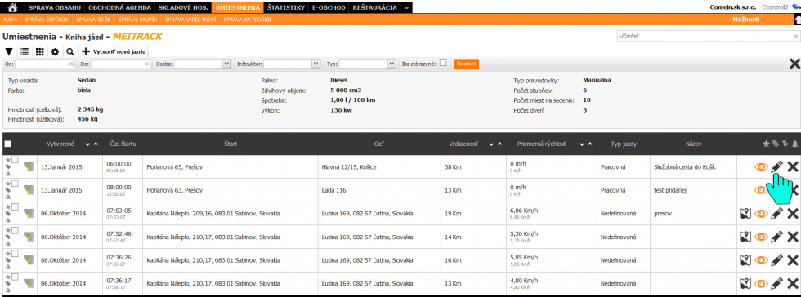Open SKLADOVÉ HOS. menu
Image resolution: width=801 pixels, height=297 pixels.
click(183, 7)
